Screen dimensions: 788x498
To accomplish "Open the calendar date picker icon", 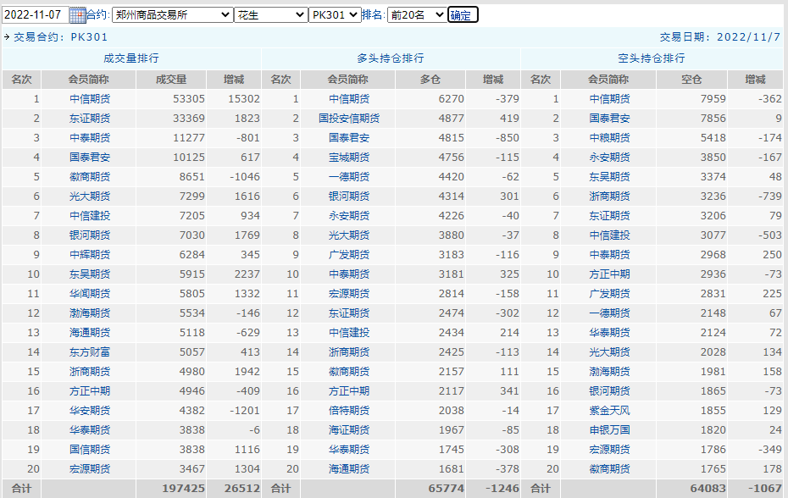I will coord(77,15).
